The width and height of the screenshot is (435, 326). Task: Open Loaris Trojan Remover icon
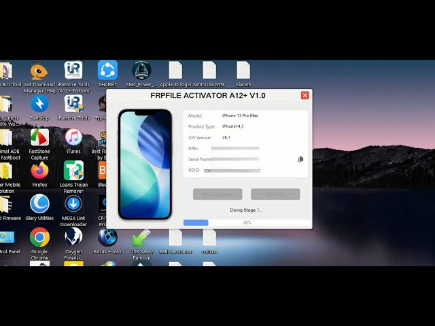pyautogui.click(x=73, y=170)
